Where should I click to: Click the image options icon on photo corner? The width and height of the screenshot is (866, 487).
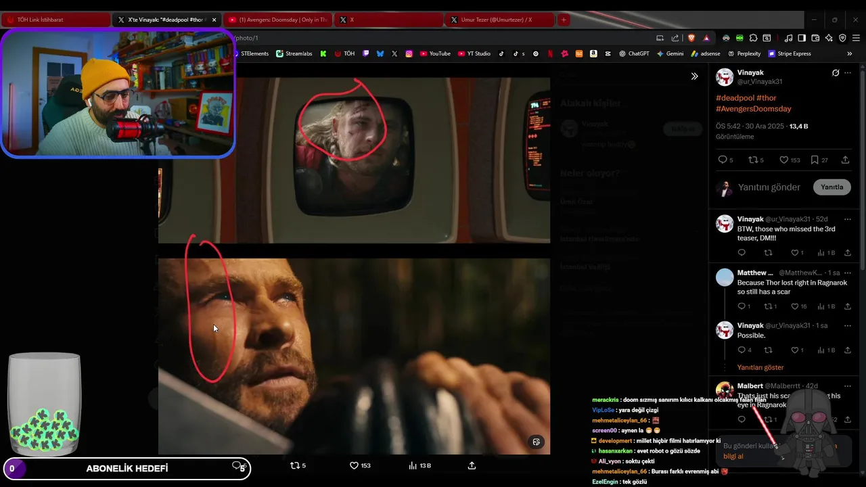pyautogui.click(x=537, y=442)
